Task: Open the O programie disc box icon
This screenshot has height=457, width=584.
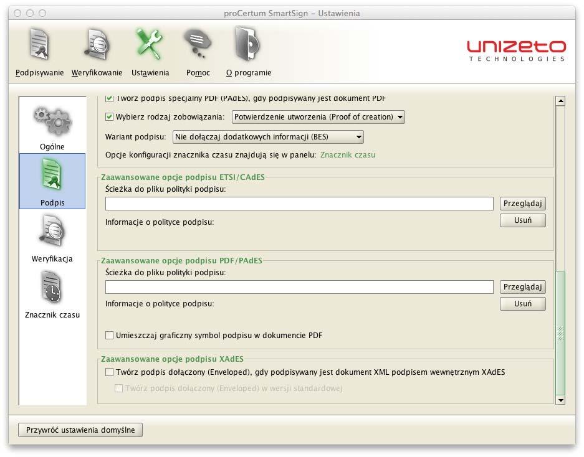Action: click(247, 45)
